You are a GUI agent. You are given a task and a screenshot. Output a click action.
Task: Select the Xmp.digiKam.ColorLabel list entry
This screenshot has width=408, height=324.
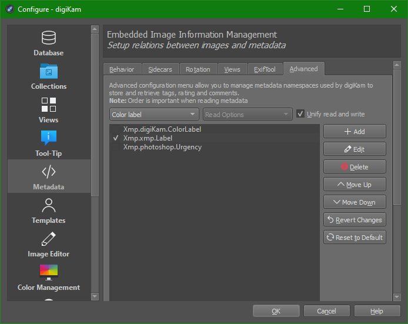pos(162,129)
